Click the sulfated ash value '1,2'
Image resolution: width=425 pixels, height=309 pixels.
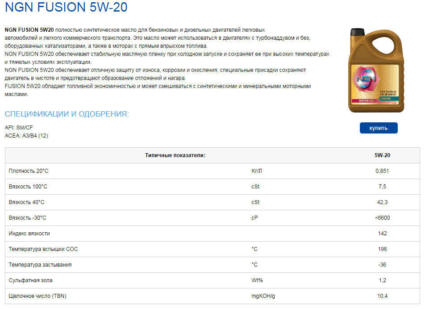(383, 280)
